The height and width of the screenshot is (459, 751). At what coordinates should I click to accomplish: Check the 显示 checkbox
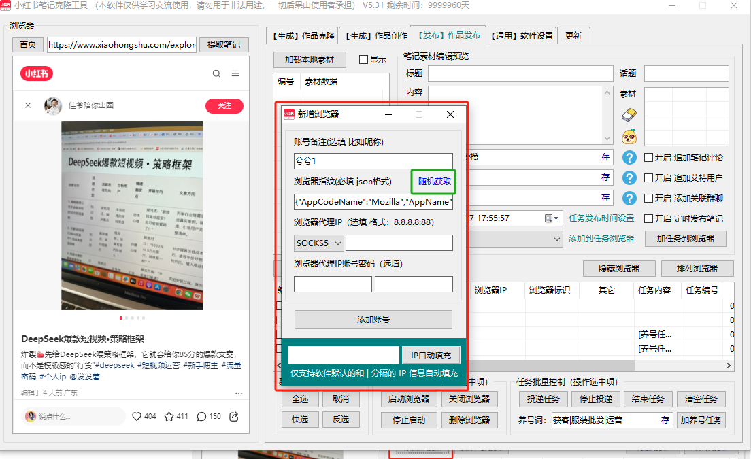pyautogui.click(x=363, y=60)
